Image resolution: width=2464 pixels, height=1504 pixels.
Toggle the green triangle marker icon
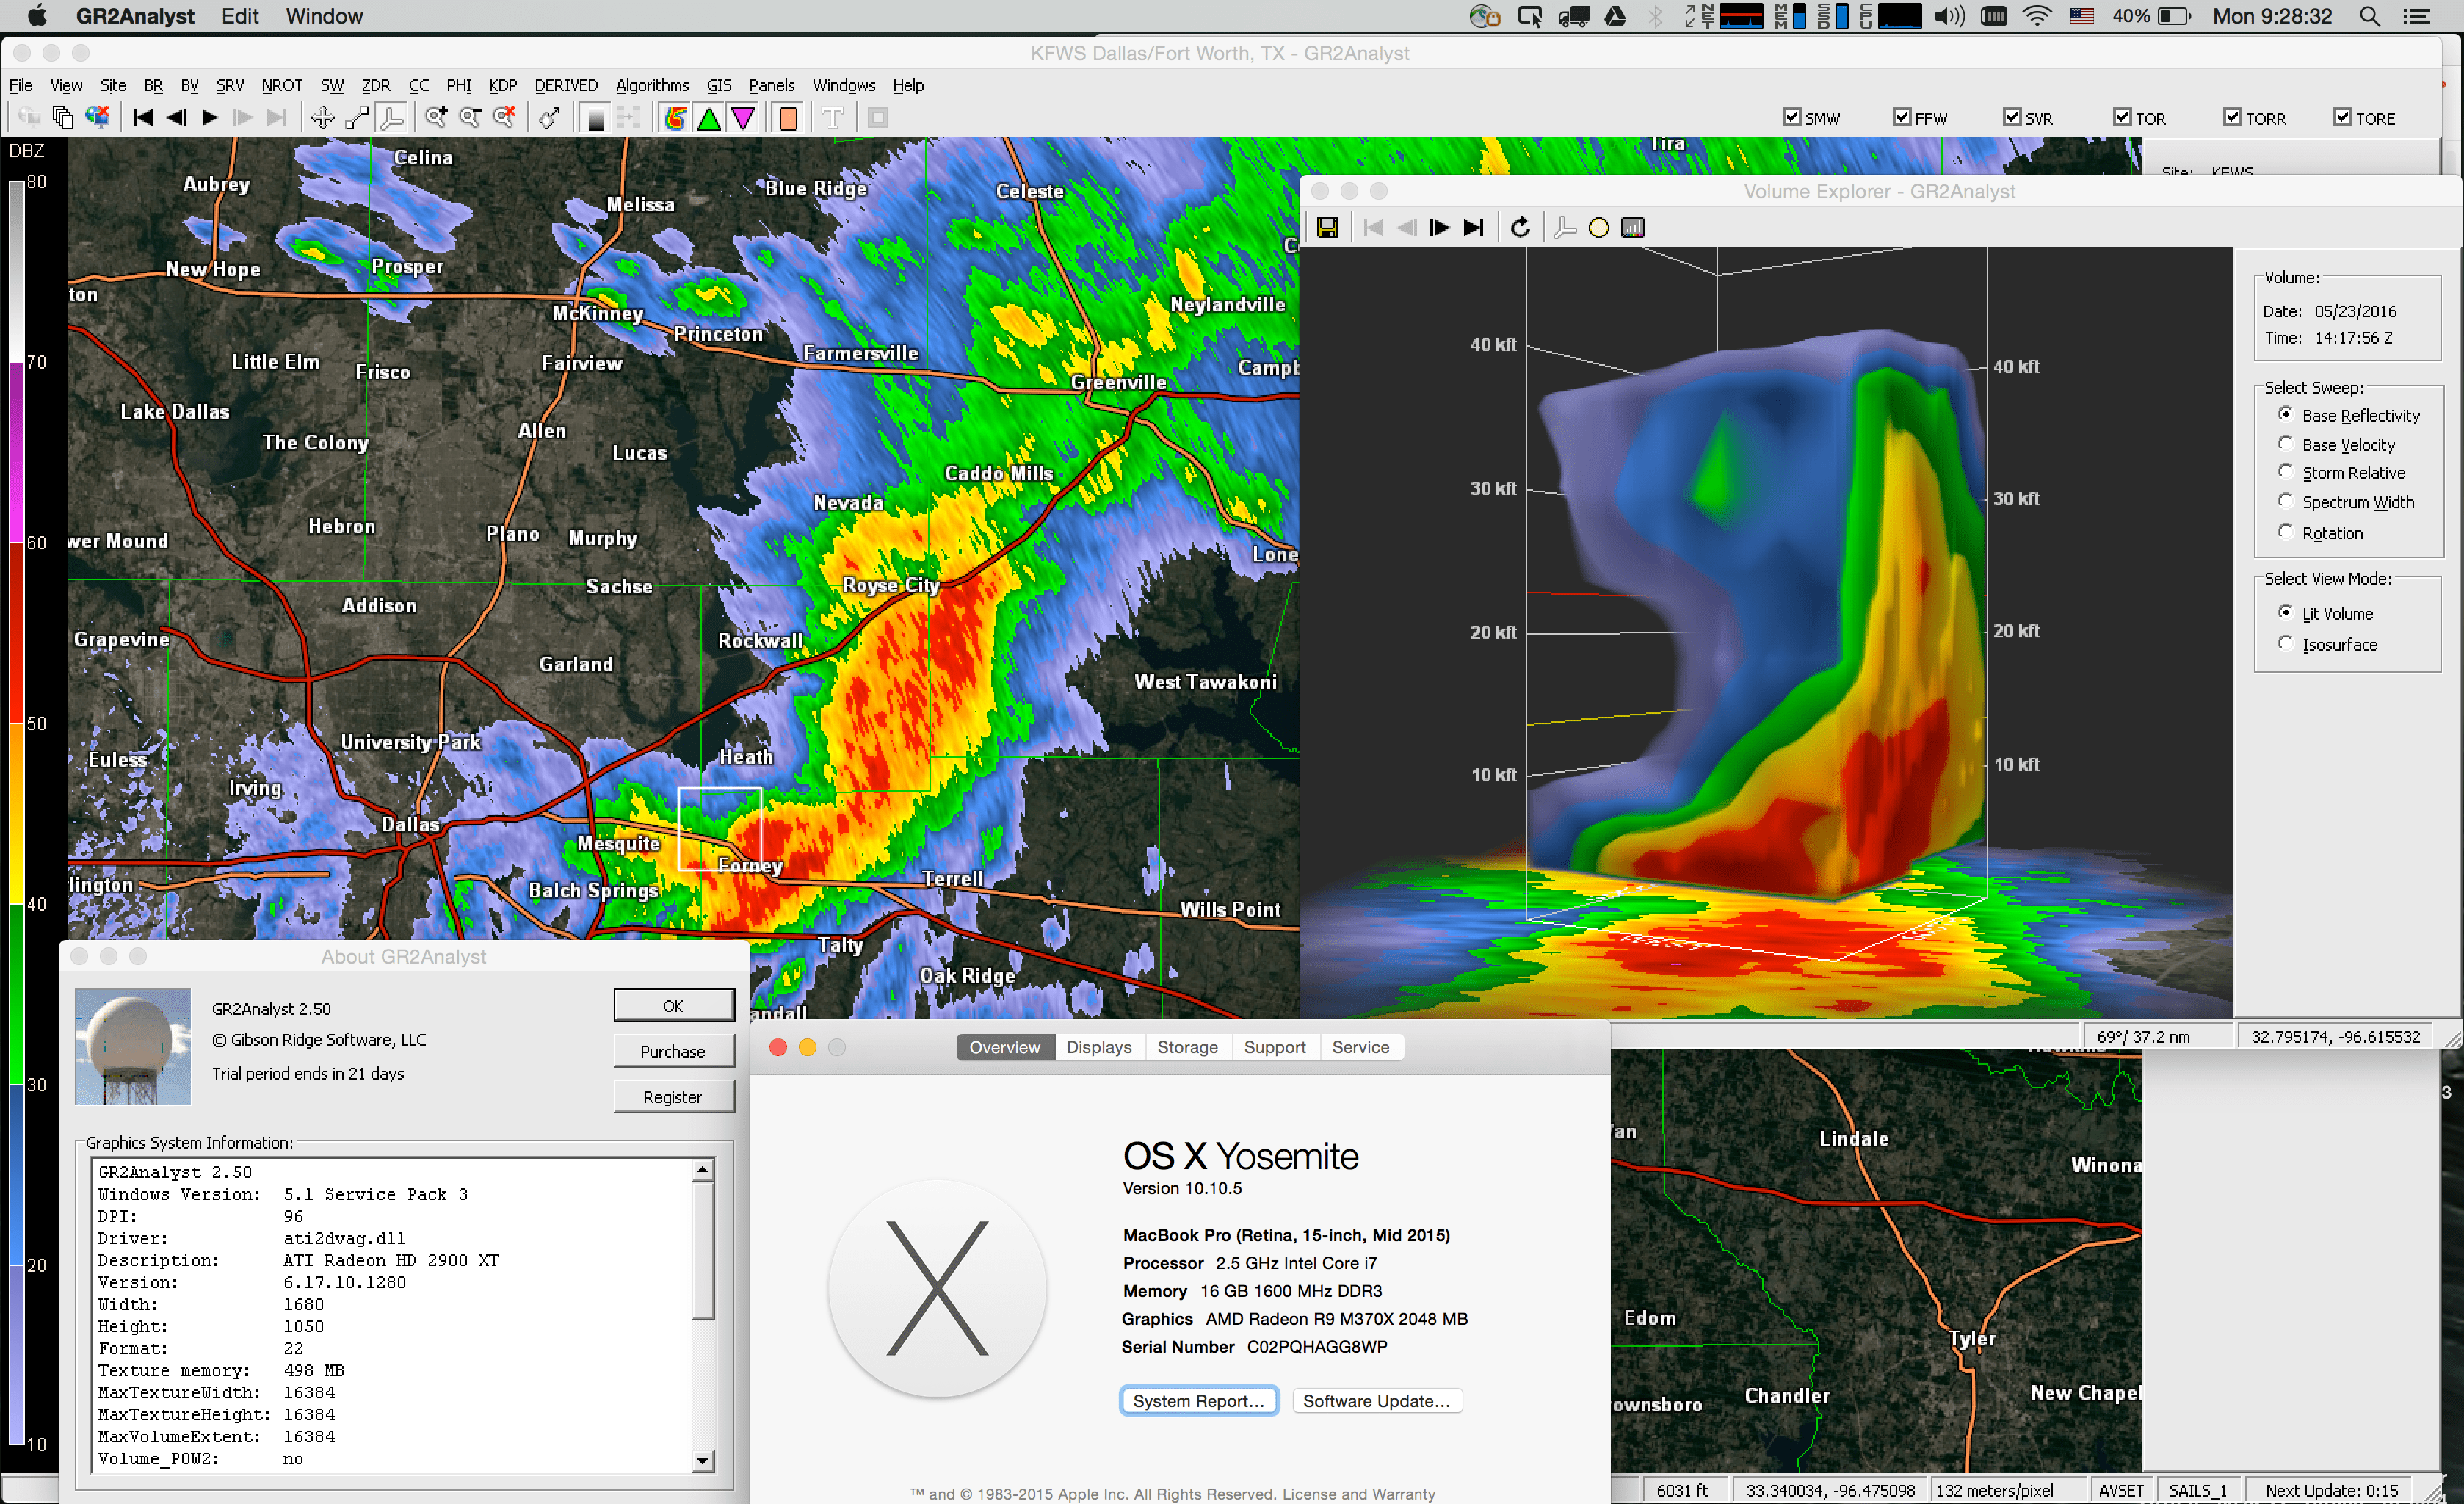tap(709, 118)
